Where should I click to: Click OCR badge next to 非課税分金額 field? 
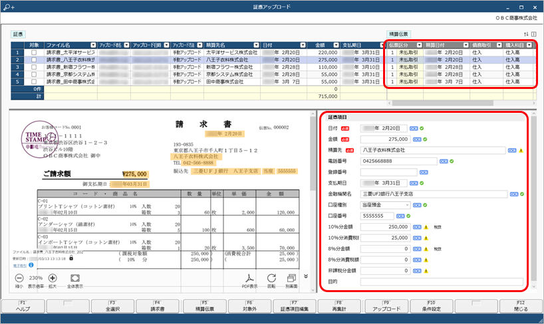417,271
